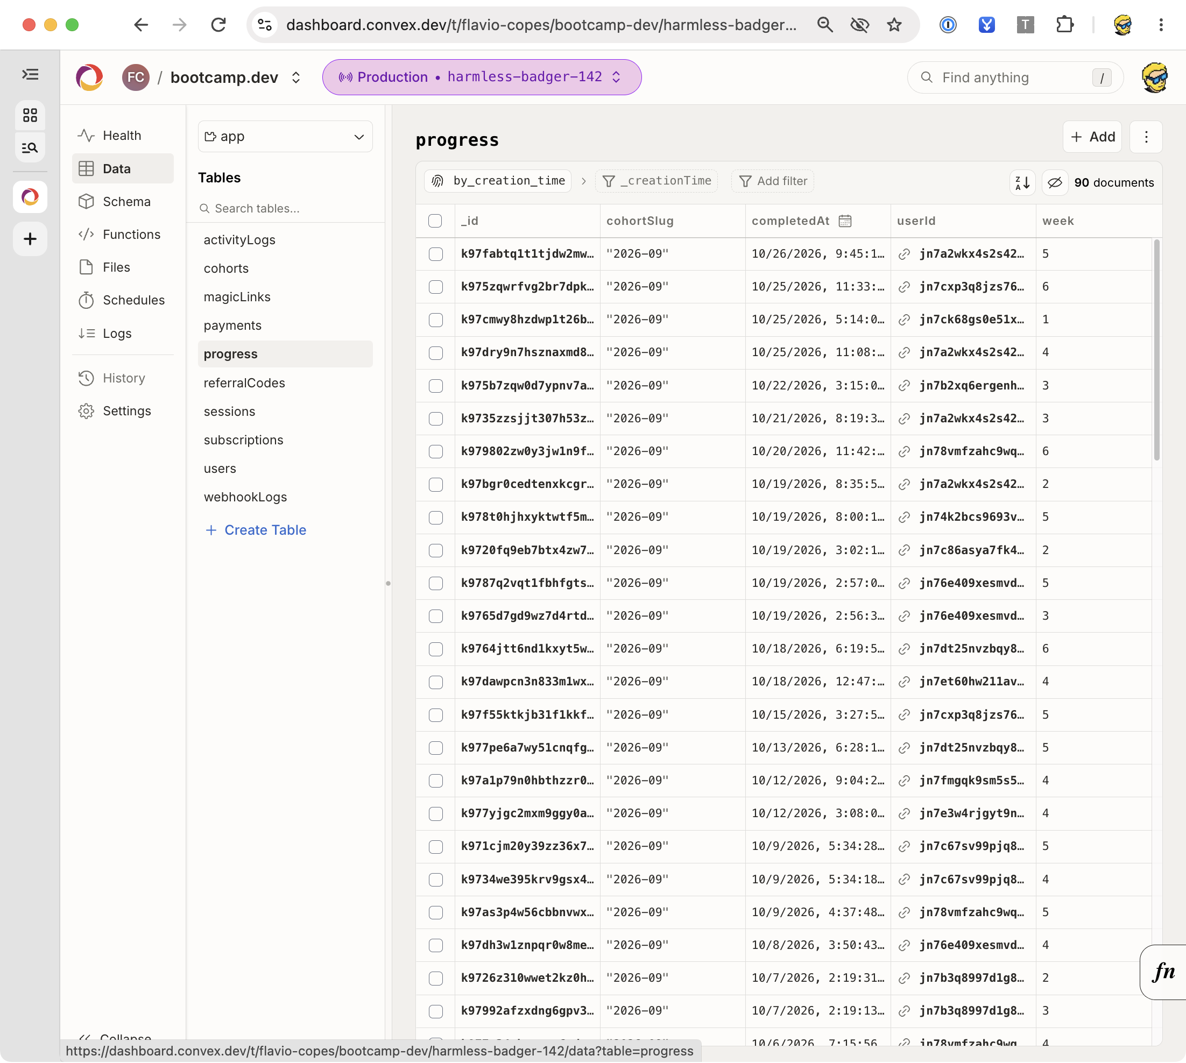Select the row k97fabtq1t1tjdw2mw checkbox
This screenshot has height=1063, width=1186.
pyautogui.click(x=435, y=254)
